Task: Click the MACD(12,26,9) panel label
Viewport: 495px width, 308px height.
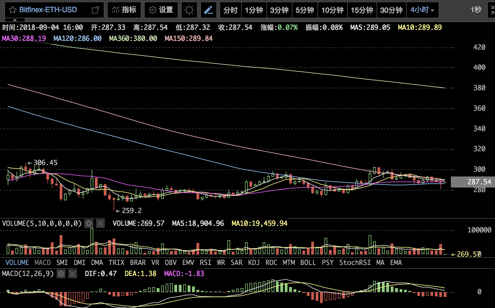Action: (28, 274)
